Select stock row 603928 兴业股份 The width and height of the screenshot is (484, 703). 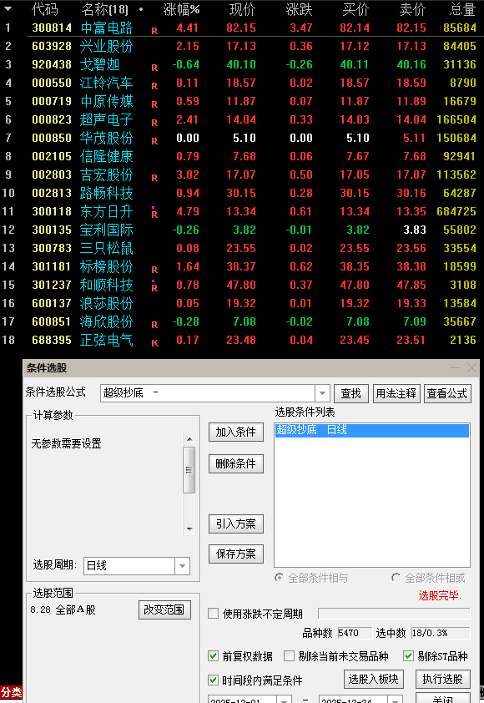(x=242, y=46)
